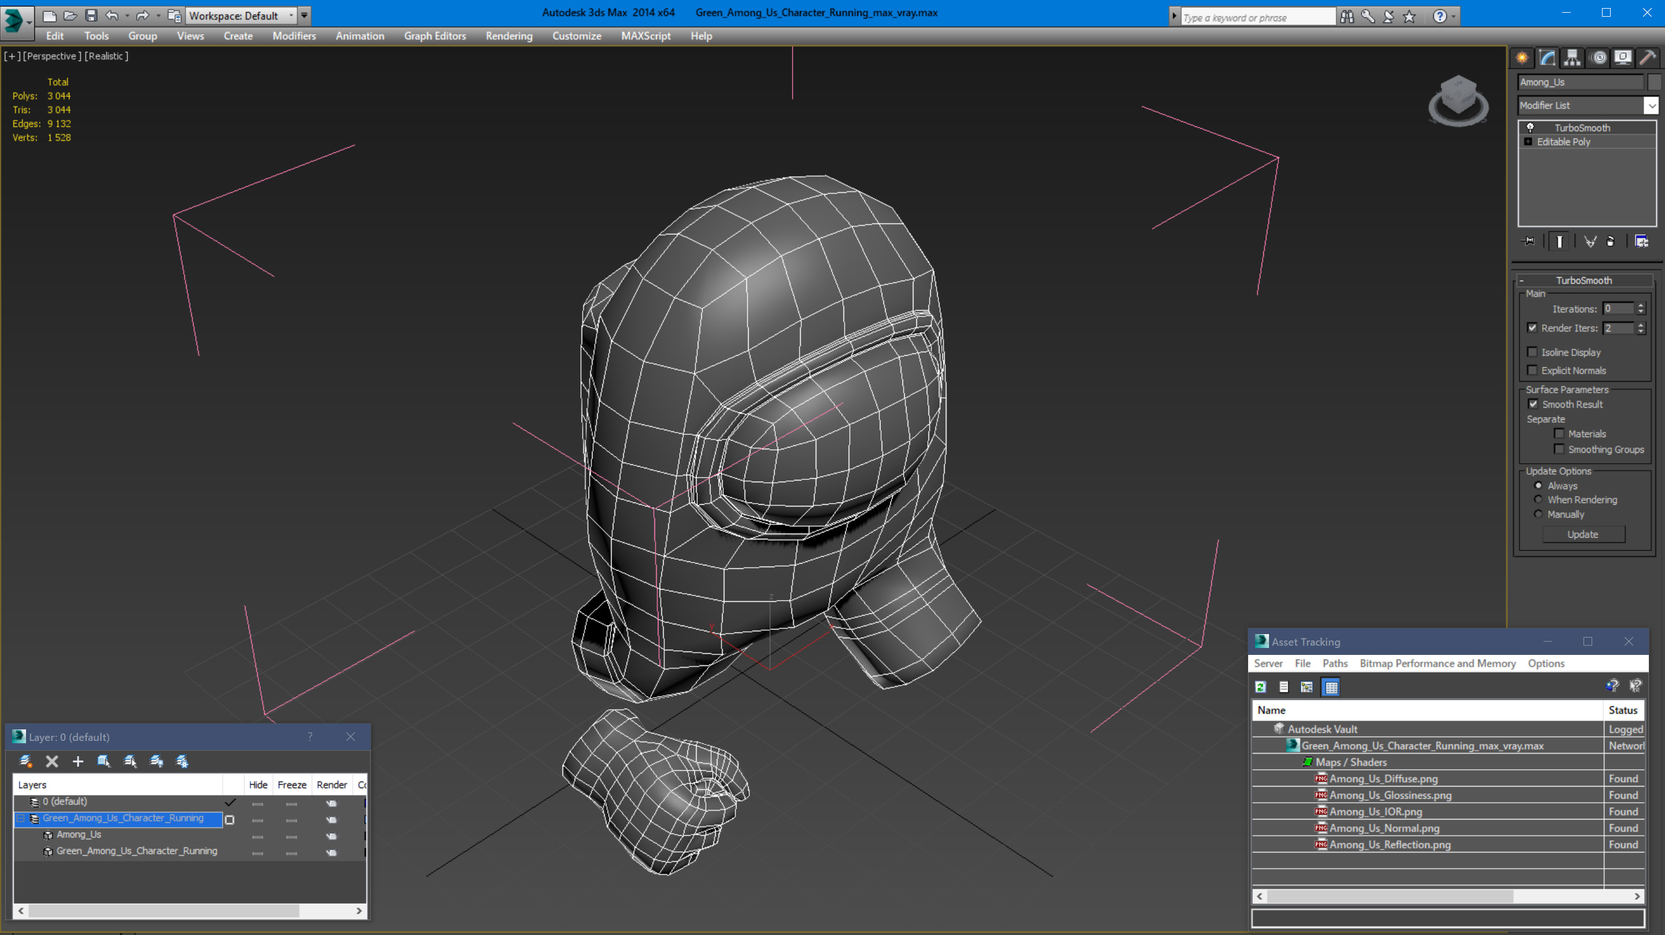Toggle TurboSmooth modifier lightbulb on/off
Screen dimensions: 1665x935
click(1530, 128)
